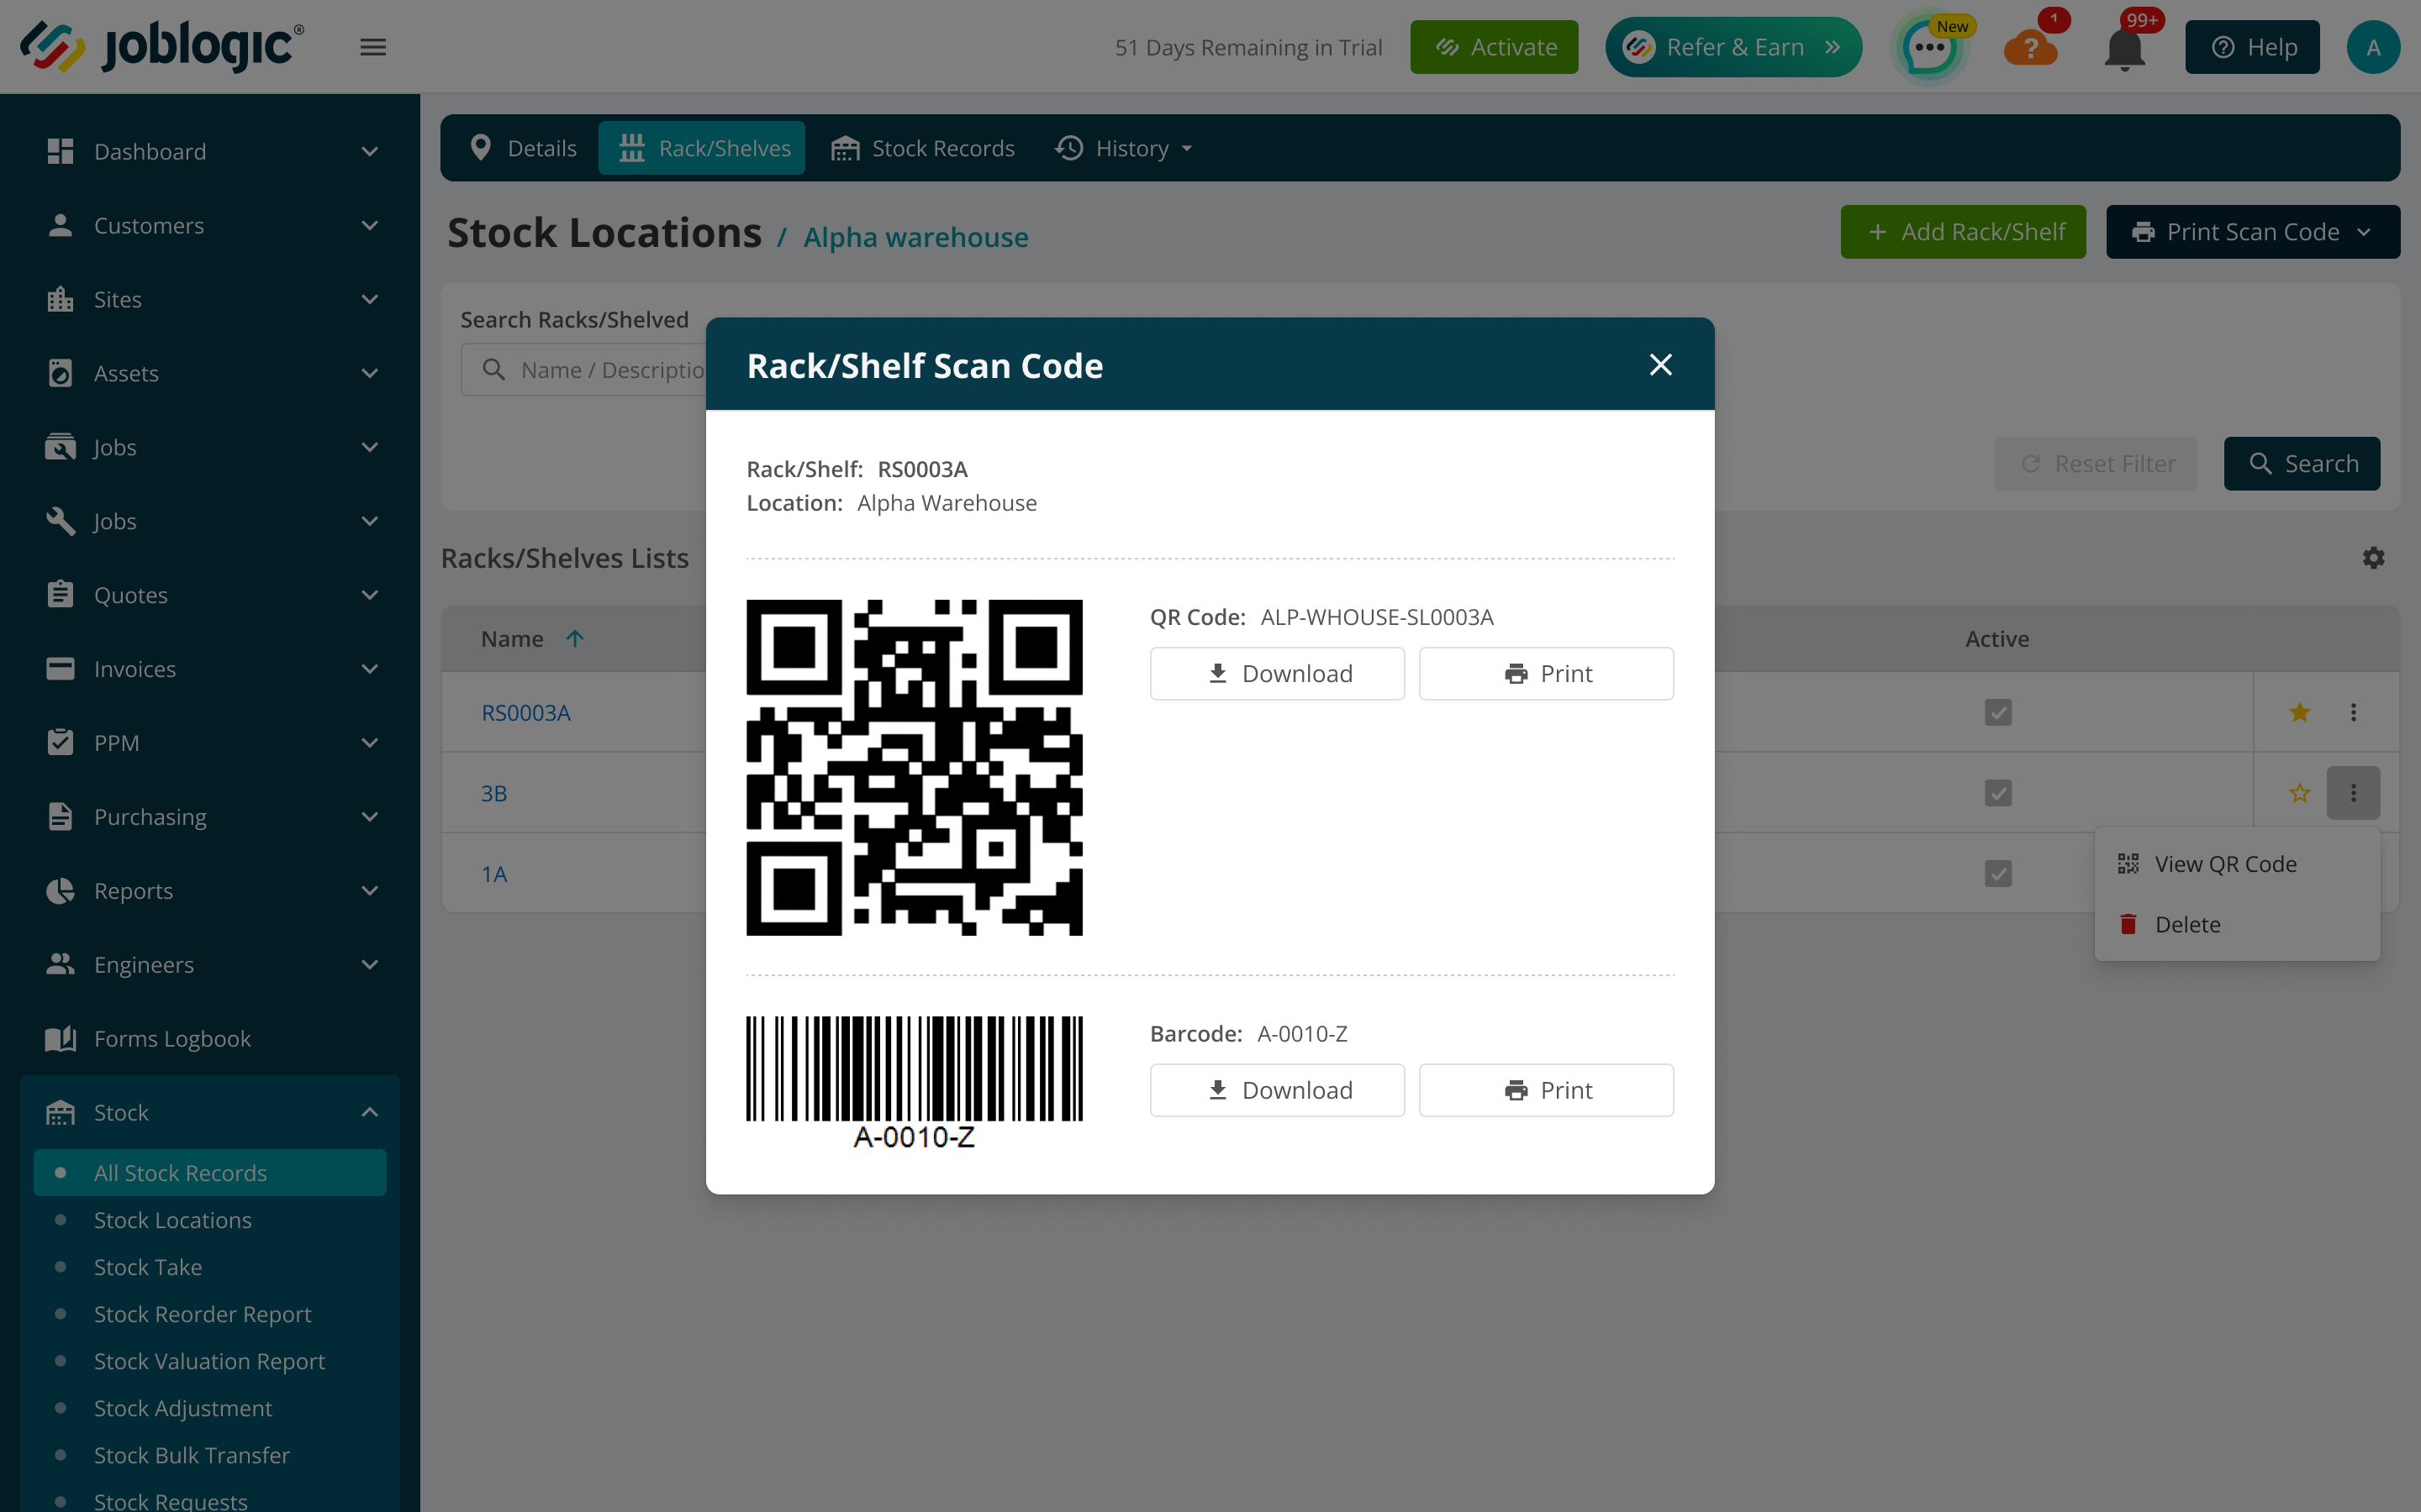The height and width of the screenshot is (1512, 2421).
Task: Select View QR Code from context menu
Action: [x=2237, y=864]
